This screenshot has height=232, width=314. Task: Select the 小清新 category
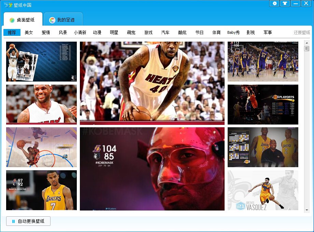(x=80, y=32)
